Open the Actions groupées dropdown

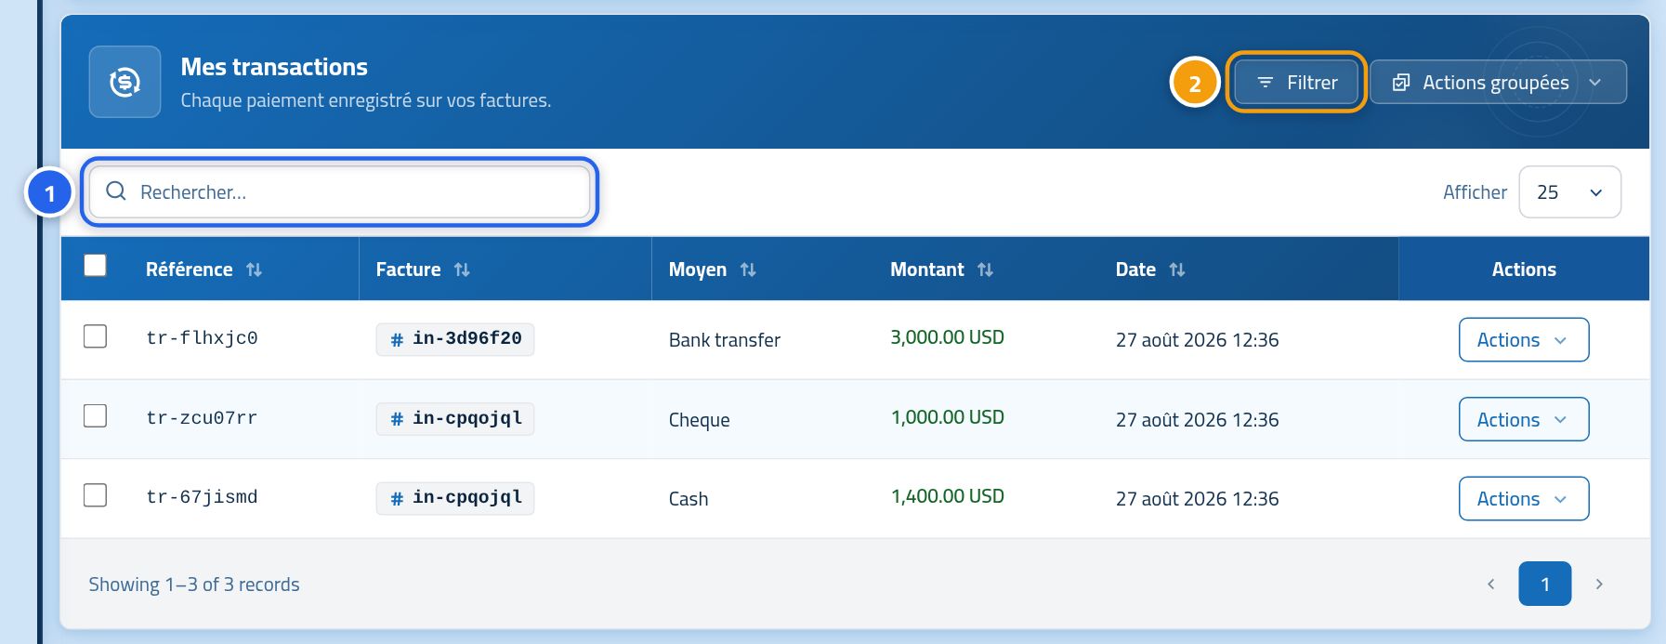pyautogui.click(x=1498, y=82)
